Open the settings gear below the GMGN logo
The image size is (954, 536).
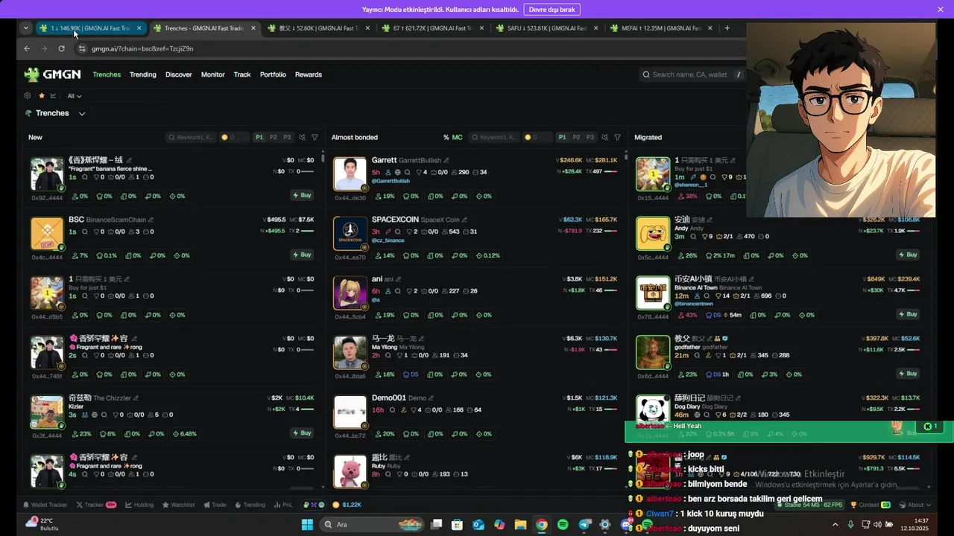28,95
